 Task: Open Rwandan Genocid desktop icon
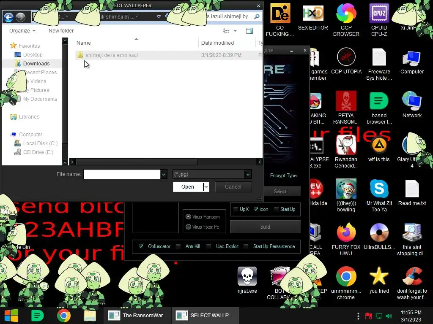[x=346, y=151]
